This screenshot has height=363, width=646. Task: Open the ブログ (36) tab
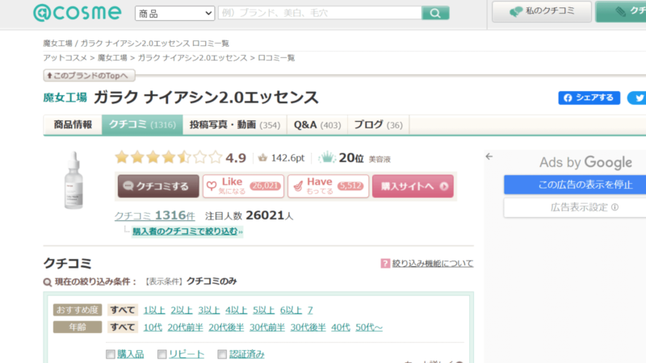(x=378, y=125)
